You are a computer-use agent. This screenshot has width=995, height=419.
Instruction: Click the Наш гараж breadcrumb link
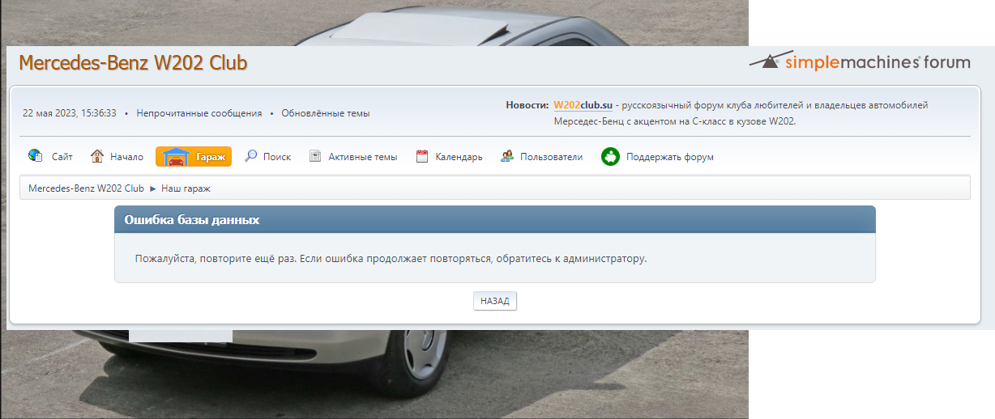point(186,188)
